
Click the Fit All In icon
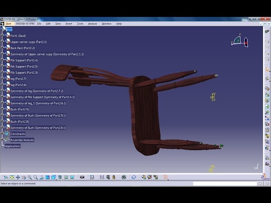tap(12, 177)
